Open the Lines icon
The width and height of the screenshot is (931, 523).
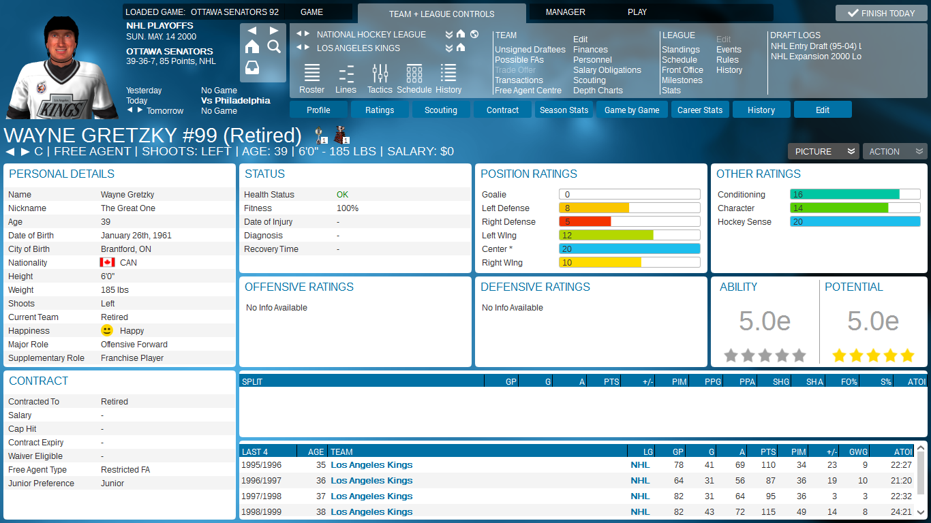(x=346, y=79)
